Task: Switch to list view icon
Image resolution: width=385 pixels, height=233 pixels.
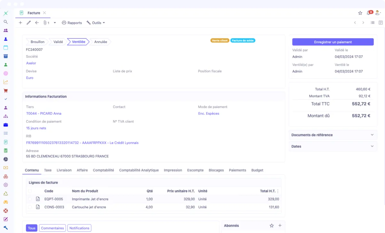Action: tap(372, 23)
